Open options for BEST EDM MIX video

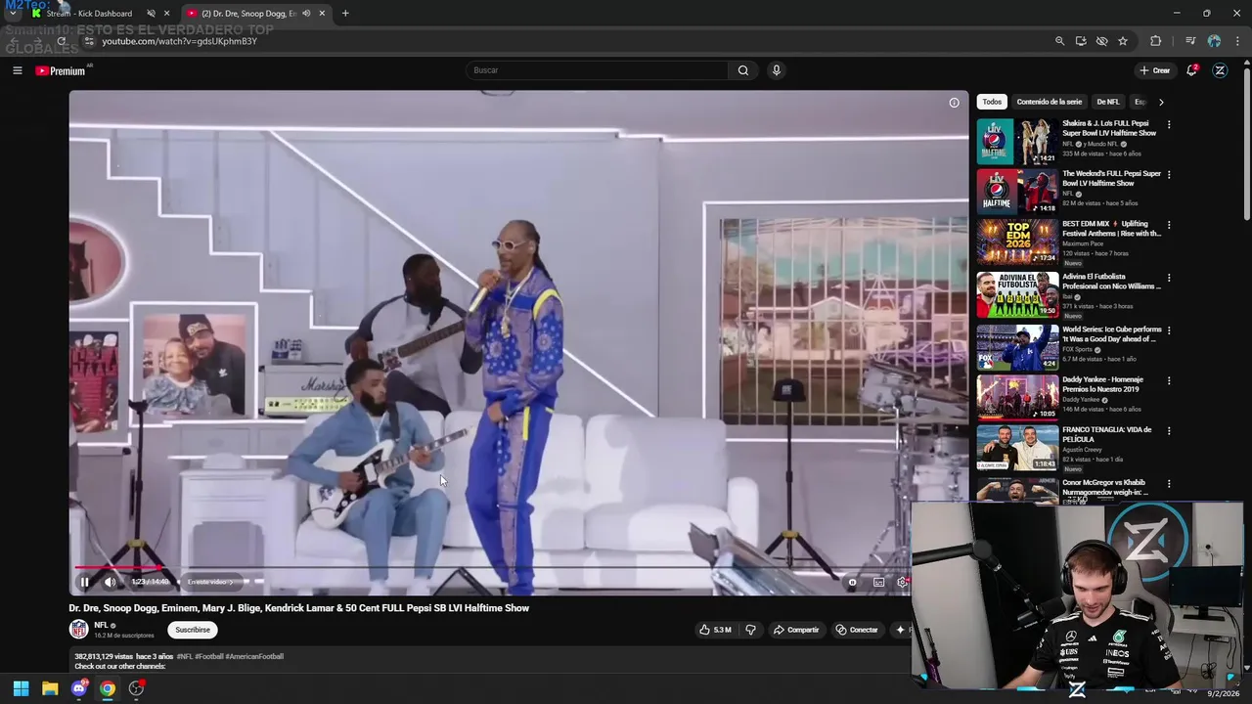pos(1169,225)
